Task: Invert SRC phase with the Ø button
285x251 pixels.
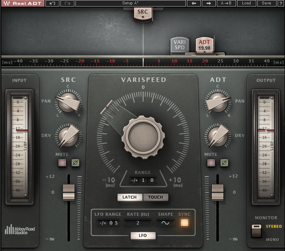Action: (75, 163)
